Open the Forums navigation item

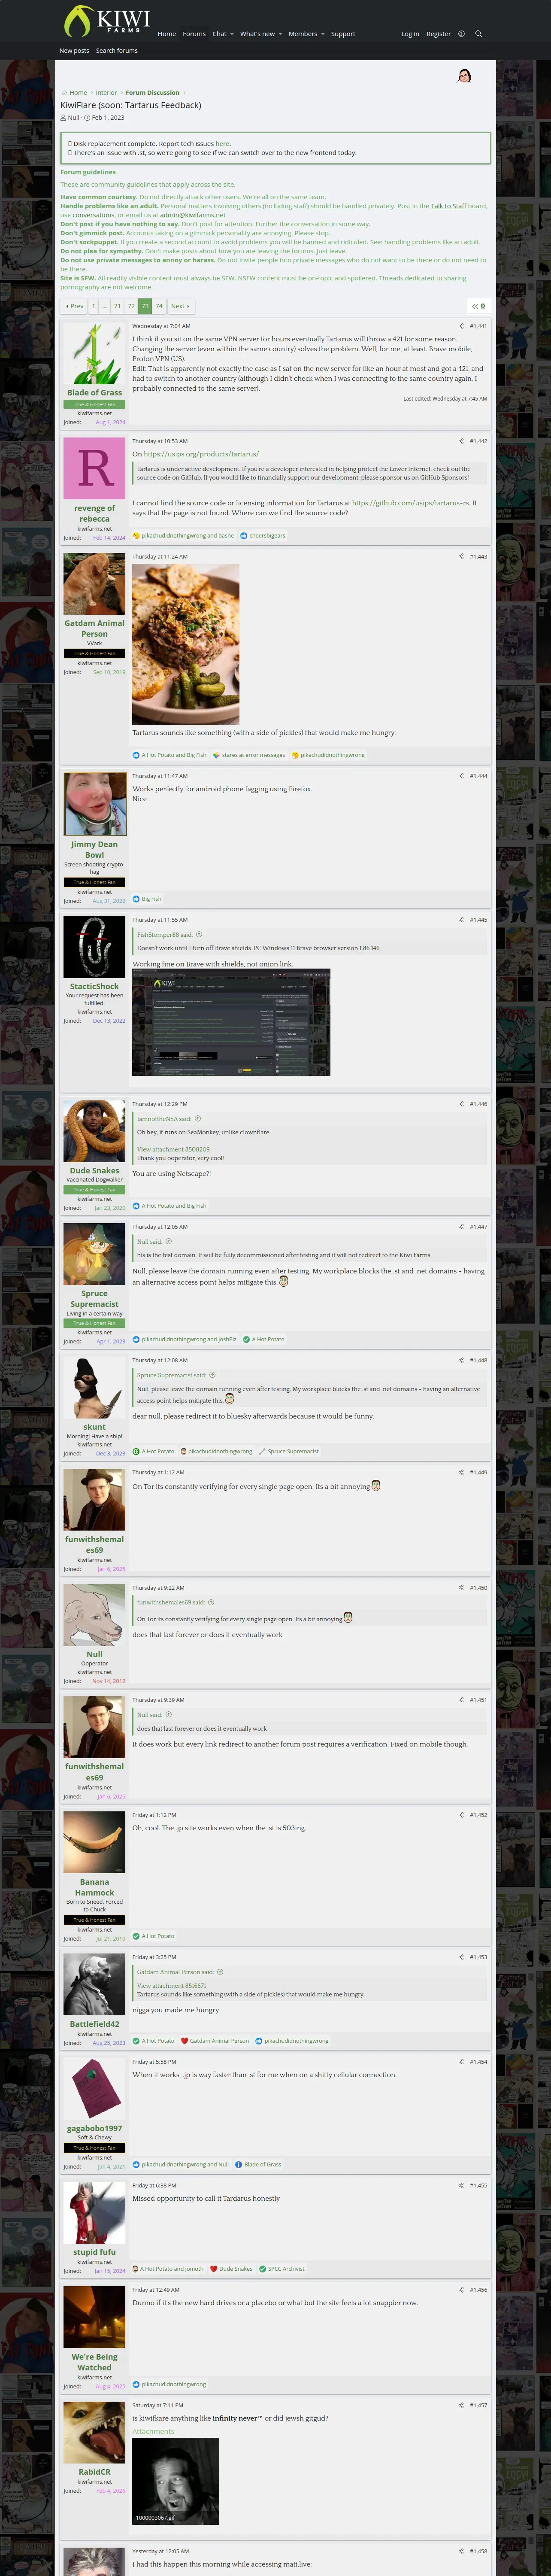click(x=194, y=34)
